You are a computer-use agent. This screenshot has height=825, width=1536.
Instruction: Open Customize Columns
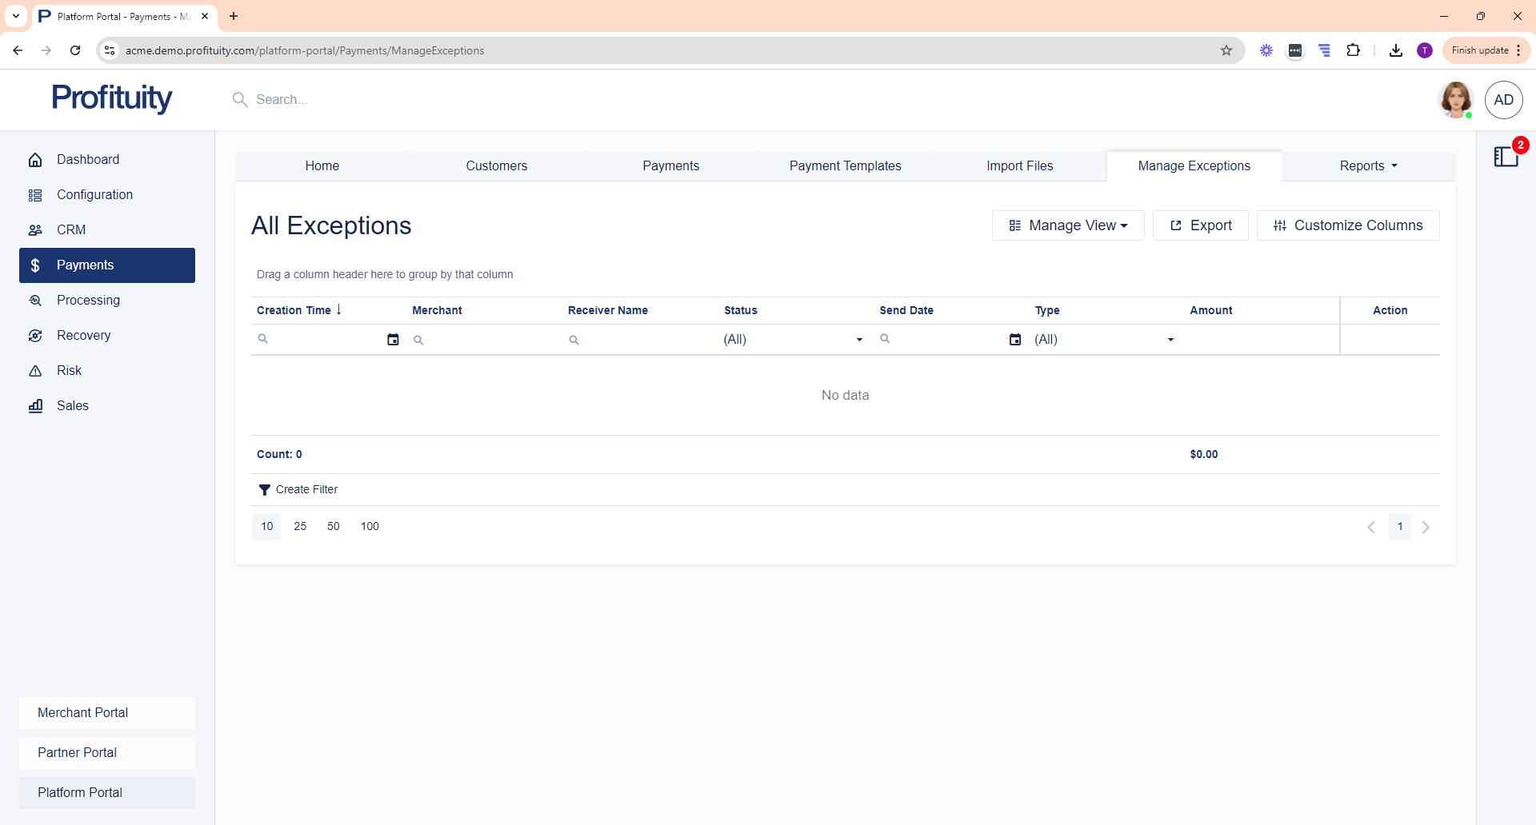click(x=1348, y=225)
